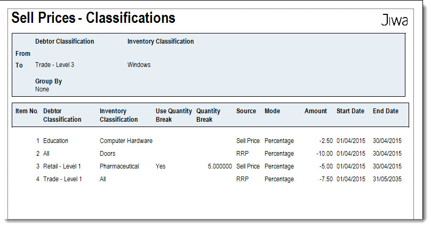This screenshot has height=227, width=431.
Task: Click the Amount column header
Action: click(x=316, y=111)
